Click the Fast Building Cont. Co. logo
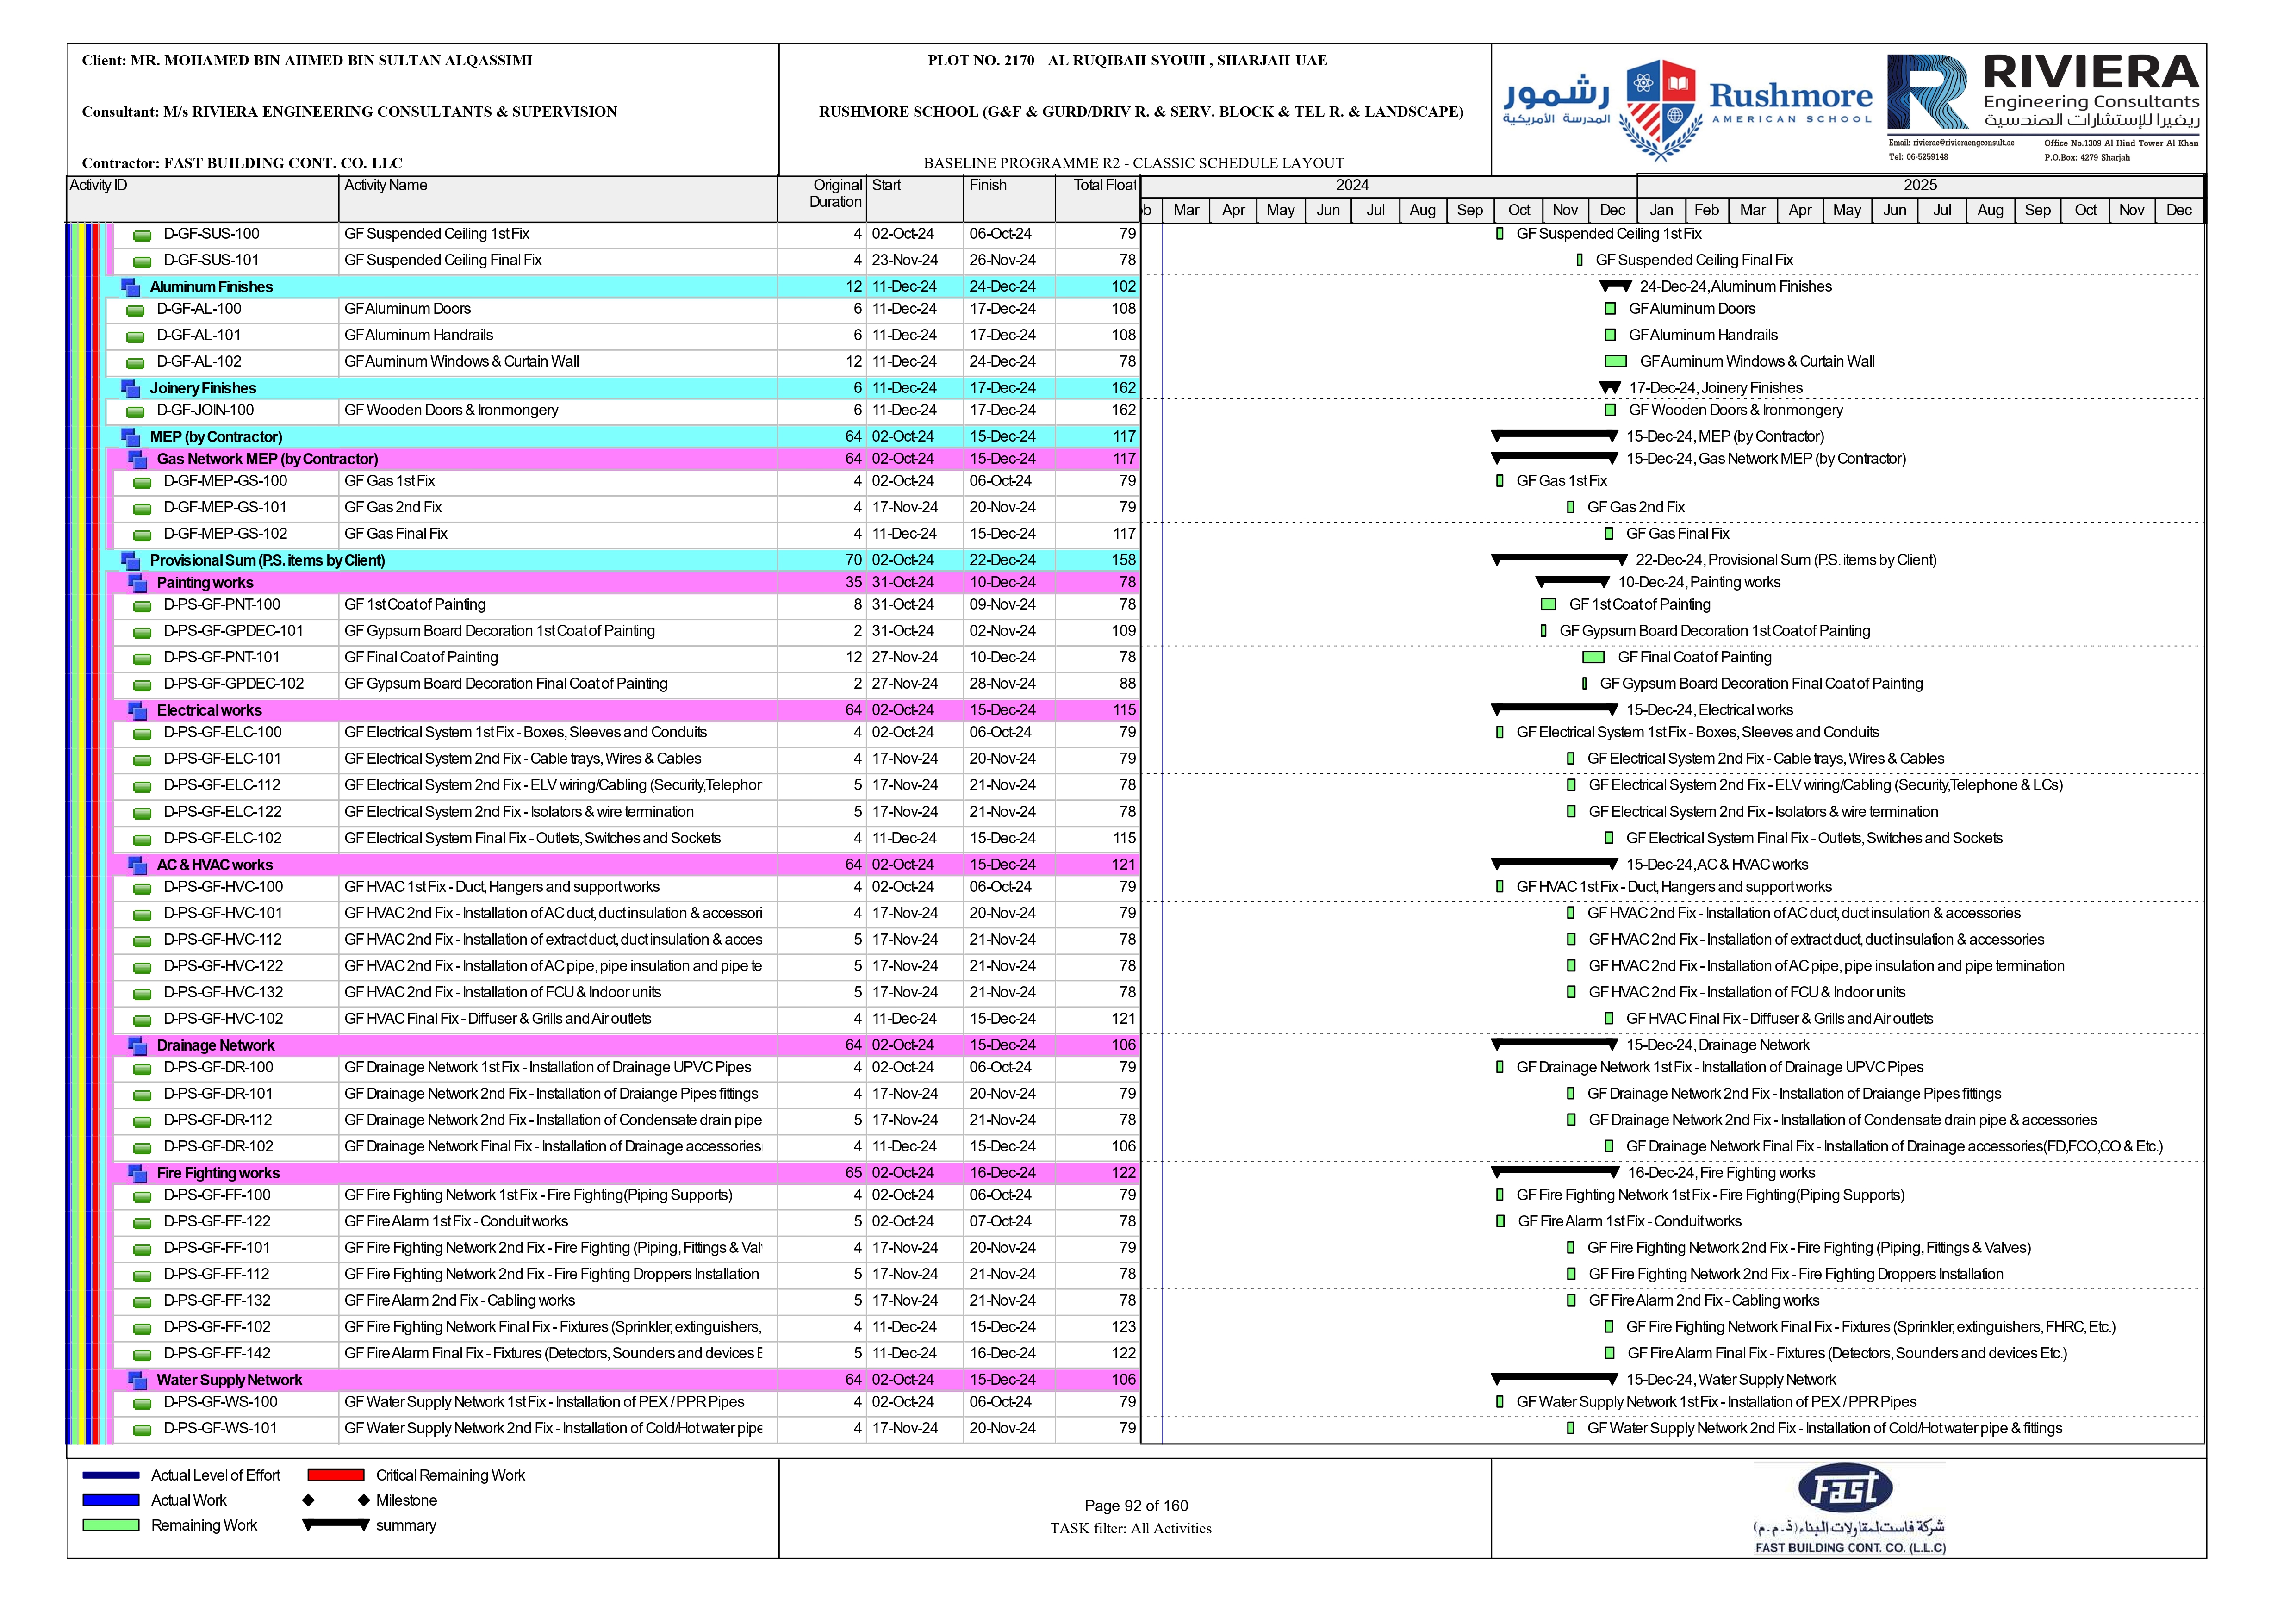The image size is (2296, 1624). click(x=1848, y=1510)
